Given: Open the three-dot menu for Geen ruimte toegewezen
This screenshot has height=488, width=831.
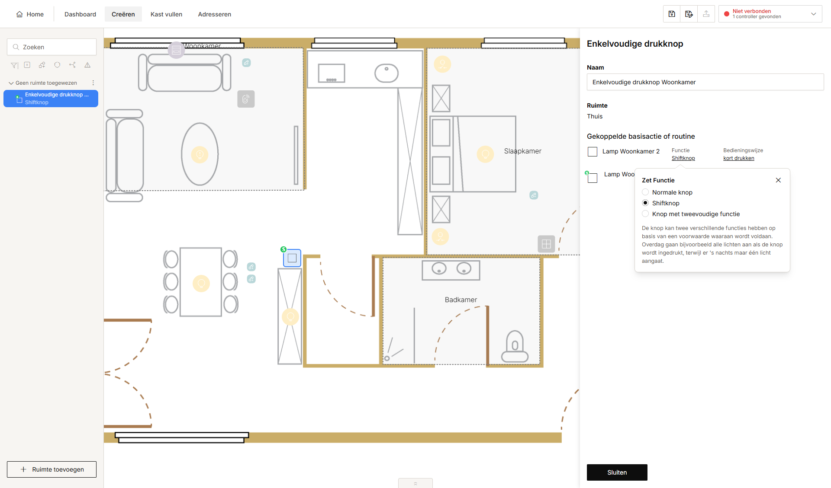Looking at the screenshot, I should 93,83.
